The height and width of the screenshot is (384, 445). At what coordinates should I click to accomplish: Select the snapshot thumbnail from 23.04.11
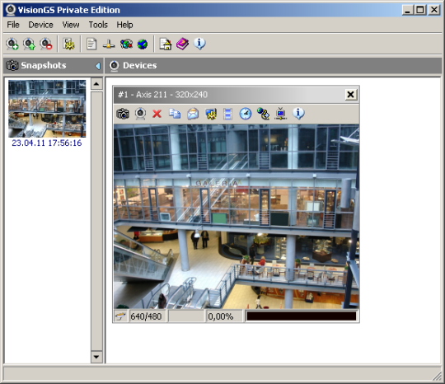coord(47,109)
